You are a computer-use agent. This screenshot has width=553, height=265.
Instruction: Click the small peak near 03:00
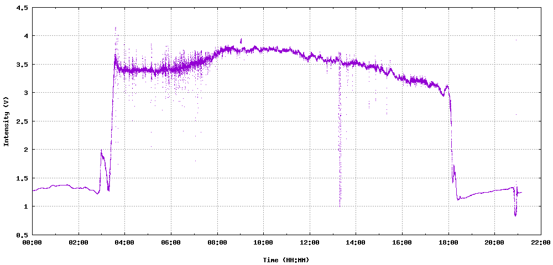pyautogui.click(x=102, y=154)
